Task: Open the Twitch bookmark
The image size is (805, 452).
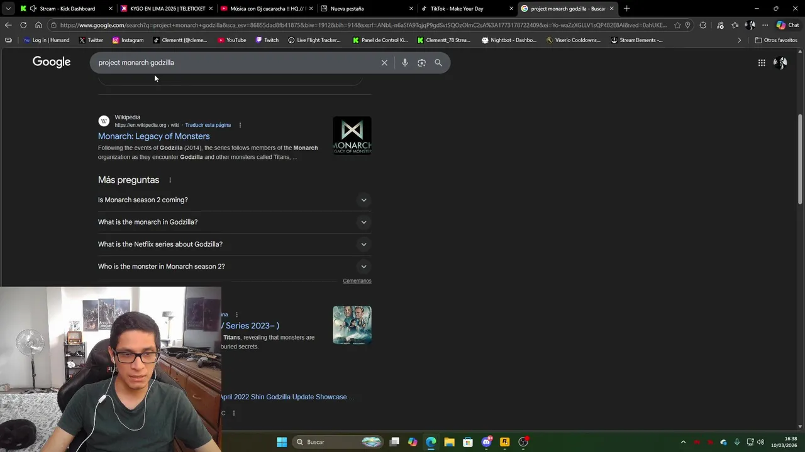Action: 267,40
